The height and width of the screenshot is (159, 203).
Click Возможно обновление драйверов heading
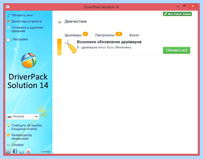pos(109,42)
